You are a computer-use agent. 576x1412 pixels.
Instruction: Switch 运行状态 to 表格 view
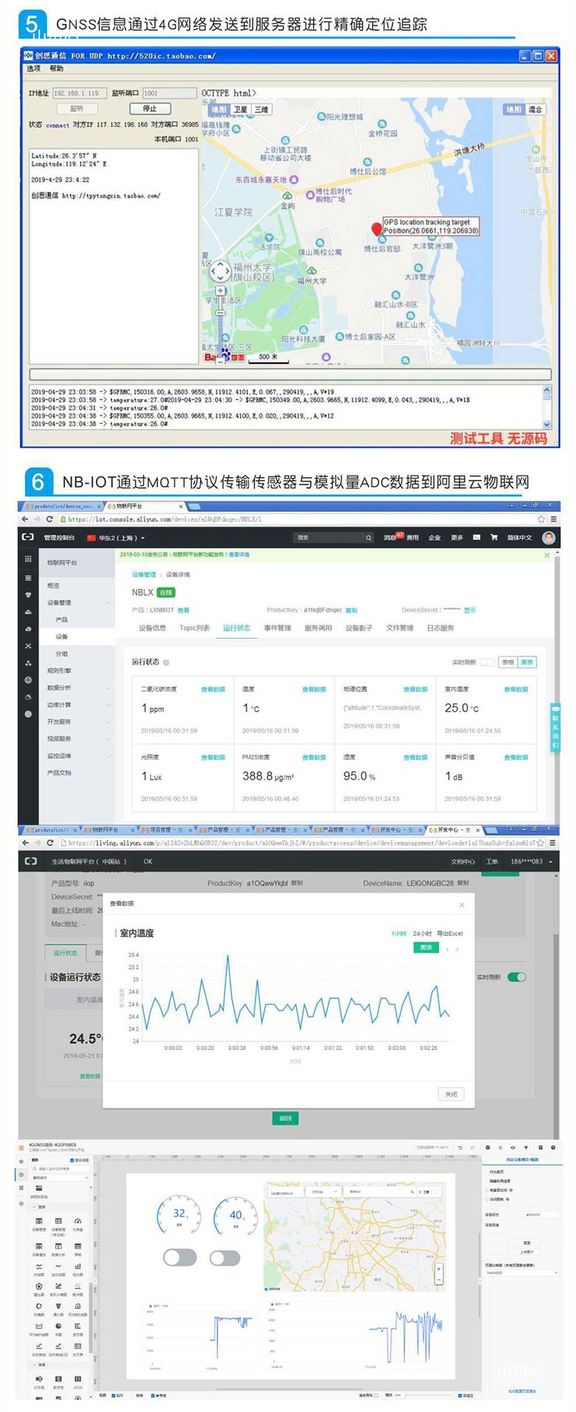508,662
